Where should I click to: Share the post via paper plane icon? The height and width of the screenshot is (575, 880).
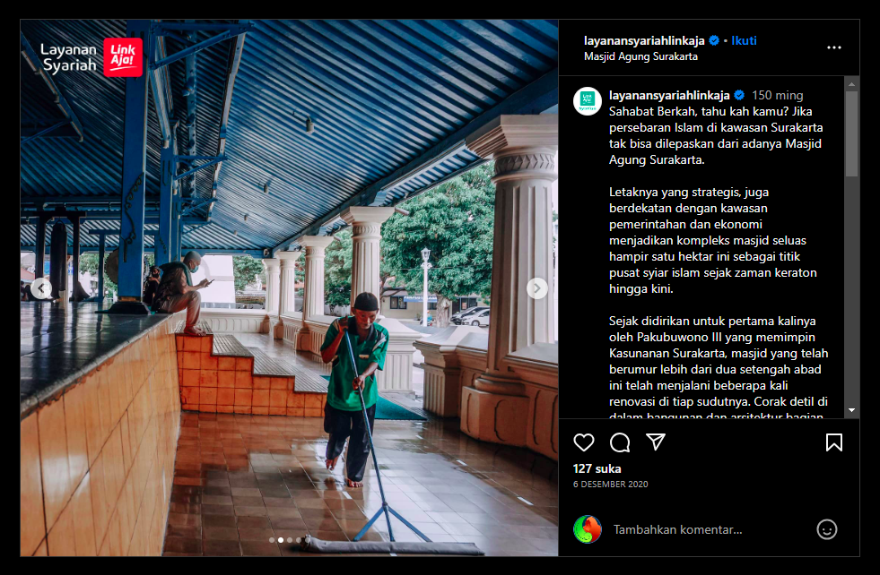[656, 442]
